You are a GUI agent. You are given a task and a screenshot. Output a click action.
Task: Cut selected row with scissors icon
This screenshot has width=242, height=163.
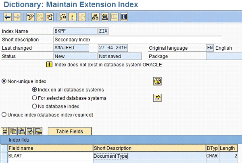pos(5,131)
